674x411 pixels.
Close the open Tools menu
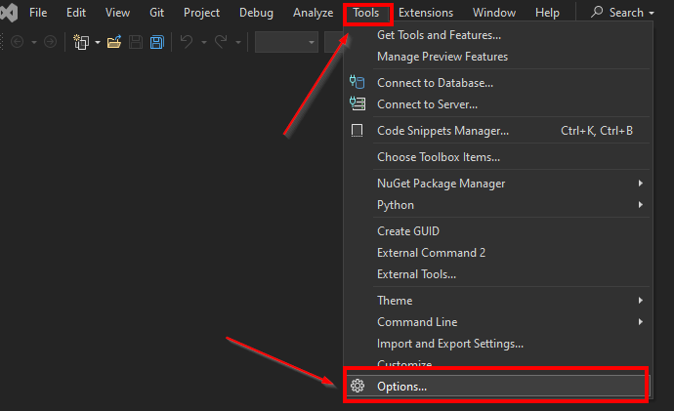[x=366, y=13]
